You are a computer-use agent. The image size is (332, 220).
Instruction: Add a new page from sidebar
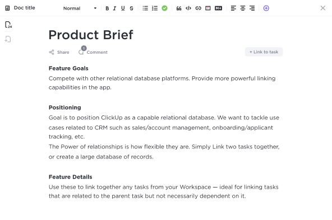[x=8, y=39]
